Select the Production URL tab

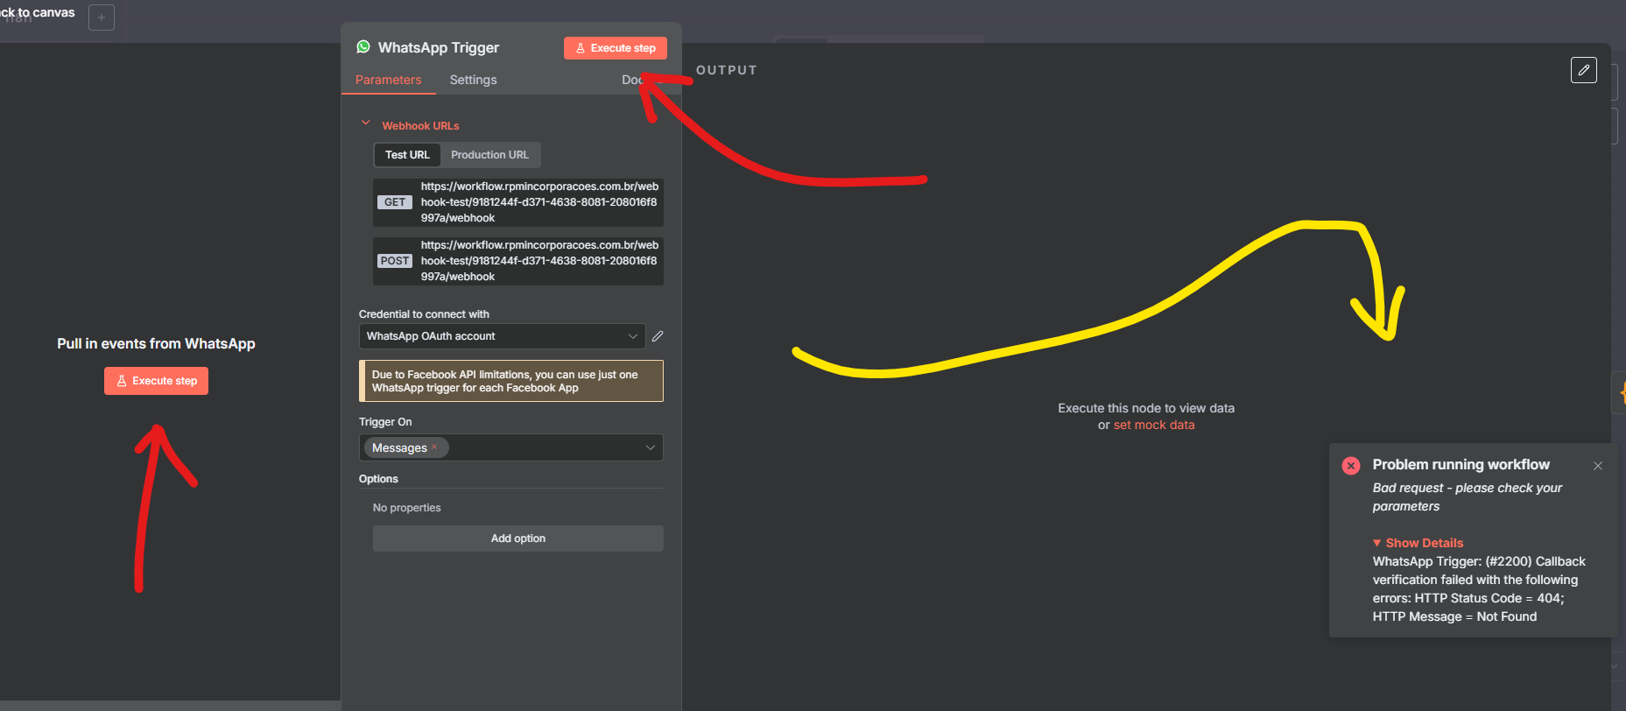(489, 155)
